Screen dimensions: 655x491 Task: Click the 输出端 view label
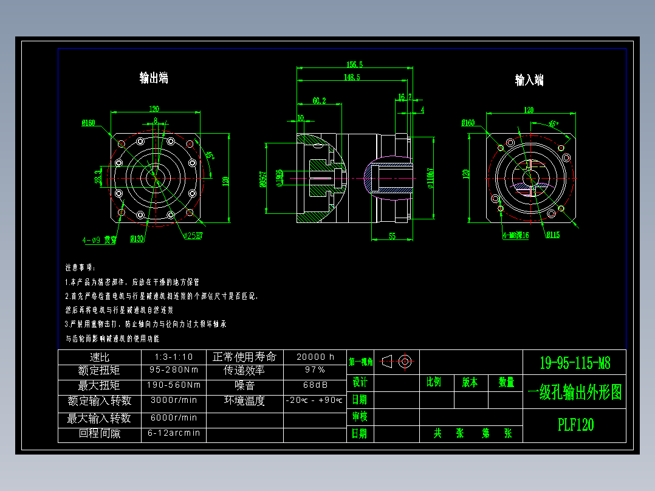[153, 78]
